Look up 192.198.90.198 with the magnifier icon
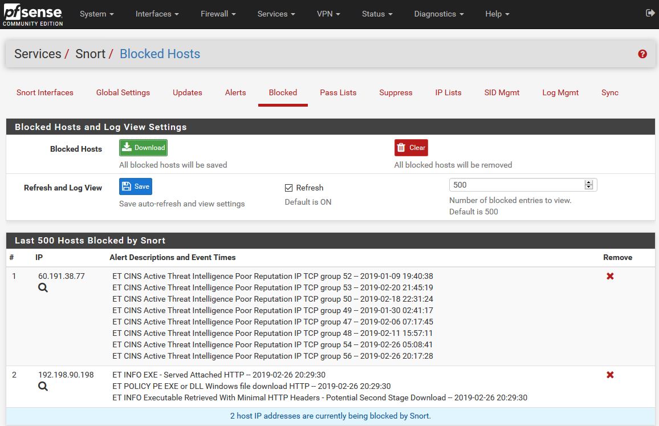This screenshot has height=426, width=659. point(43,386)
